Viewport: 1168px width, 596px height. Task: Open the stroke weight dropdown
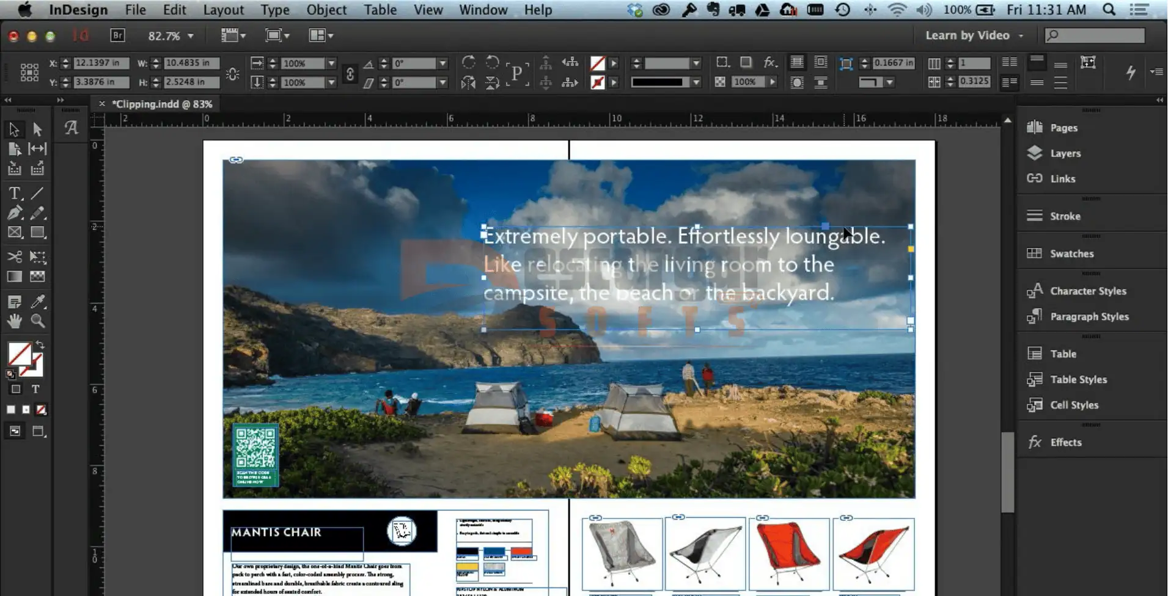696,63
